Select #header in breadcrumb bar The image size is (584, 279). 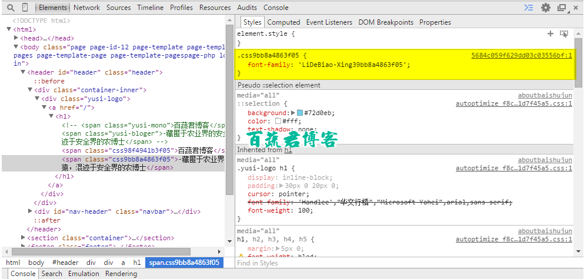(65, 263)
